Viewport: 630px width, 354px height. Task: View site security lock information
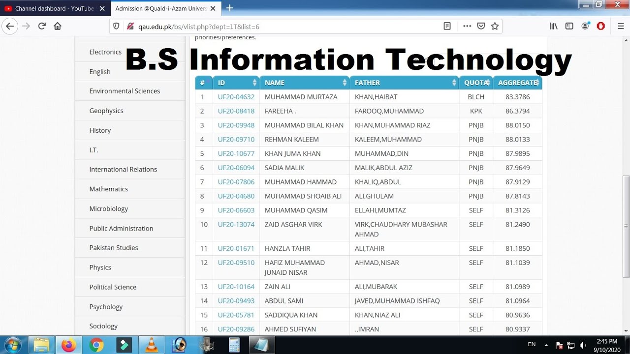click(x=130, y=26)
